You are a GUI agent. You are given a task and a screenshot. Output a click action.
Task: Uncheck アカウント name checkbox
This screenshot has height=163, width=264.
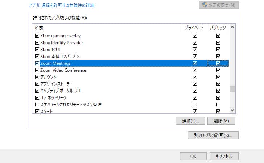point(37,77)
